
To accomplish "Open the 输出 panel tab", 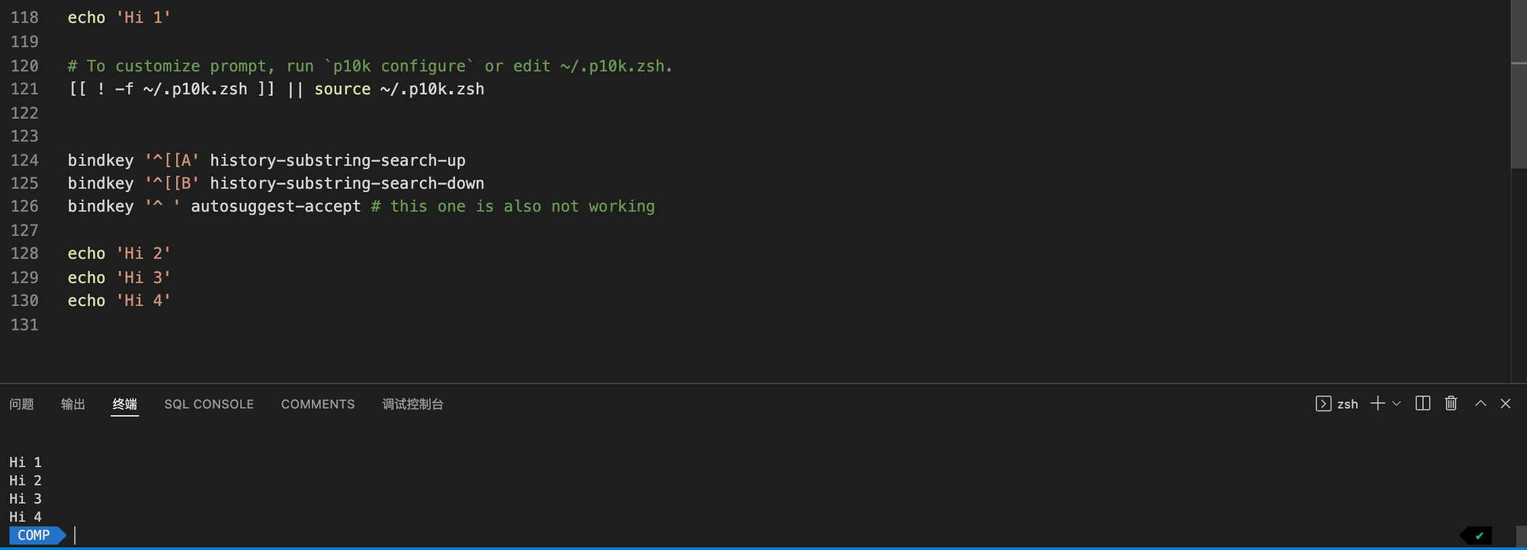I will pos(72,404).
